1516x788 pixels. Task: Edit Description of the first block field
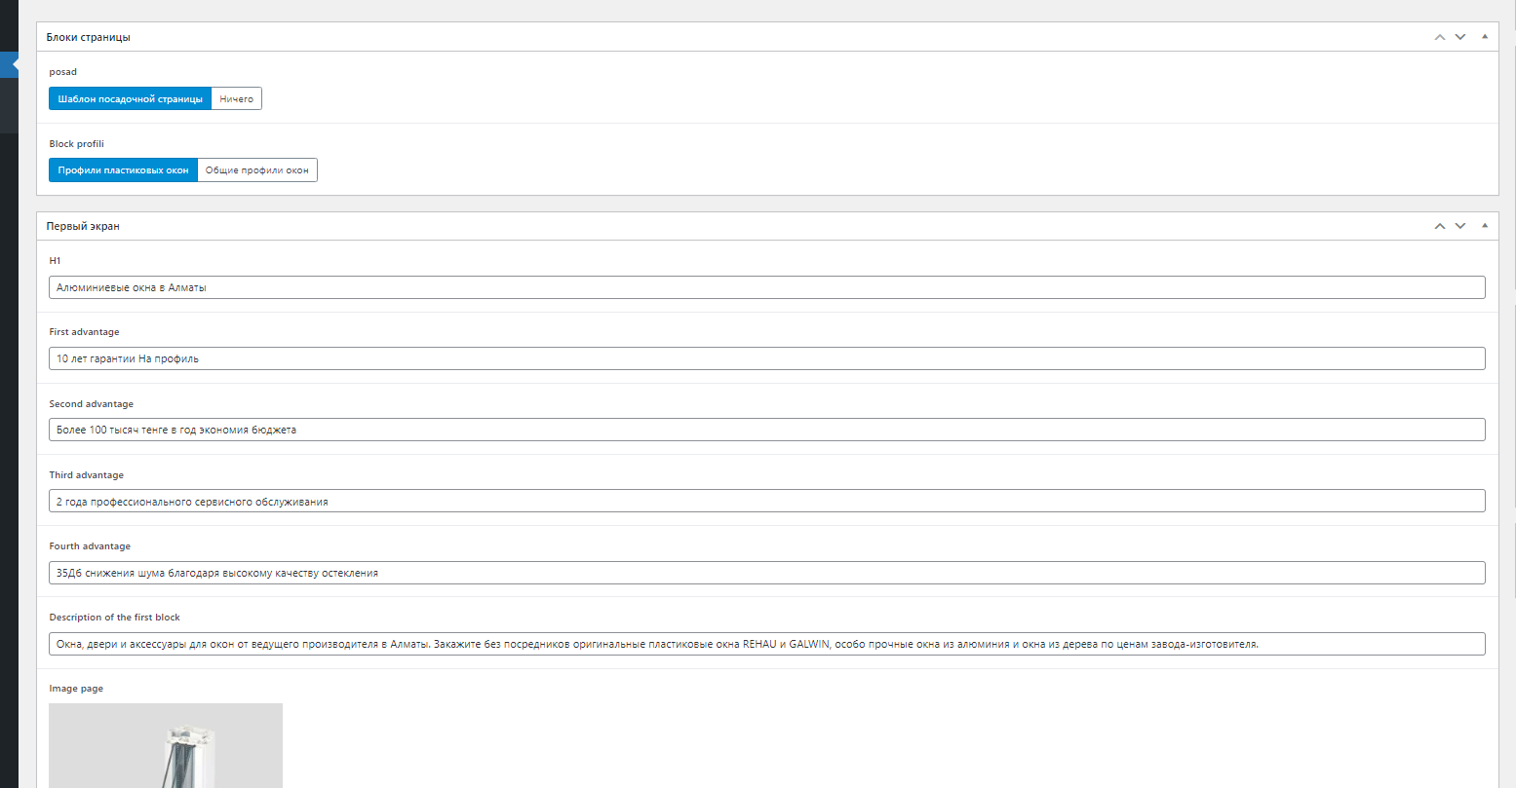point(767,644)
